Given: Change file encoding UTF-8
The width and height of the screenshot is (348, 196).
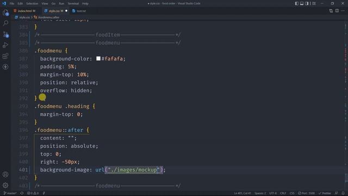Looking at the screenshot, I should [x=273, y=193].
